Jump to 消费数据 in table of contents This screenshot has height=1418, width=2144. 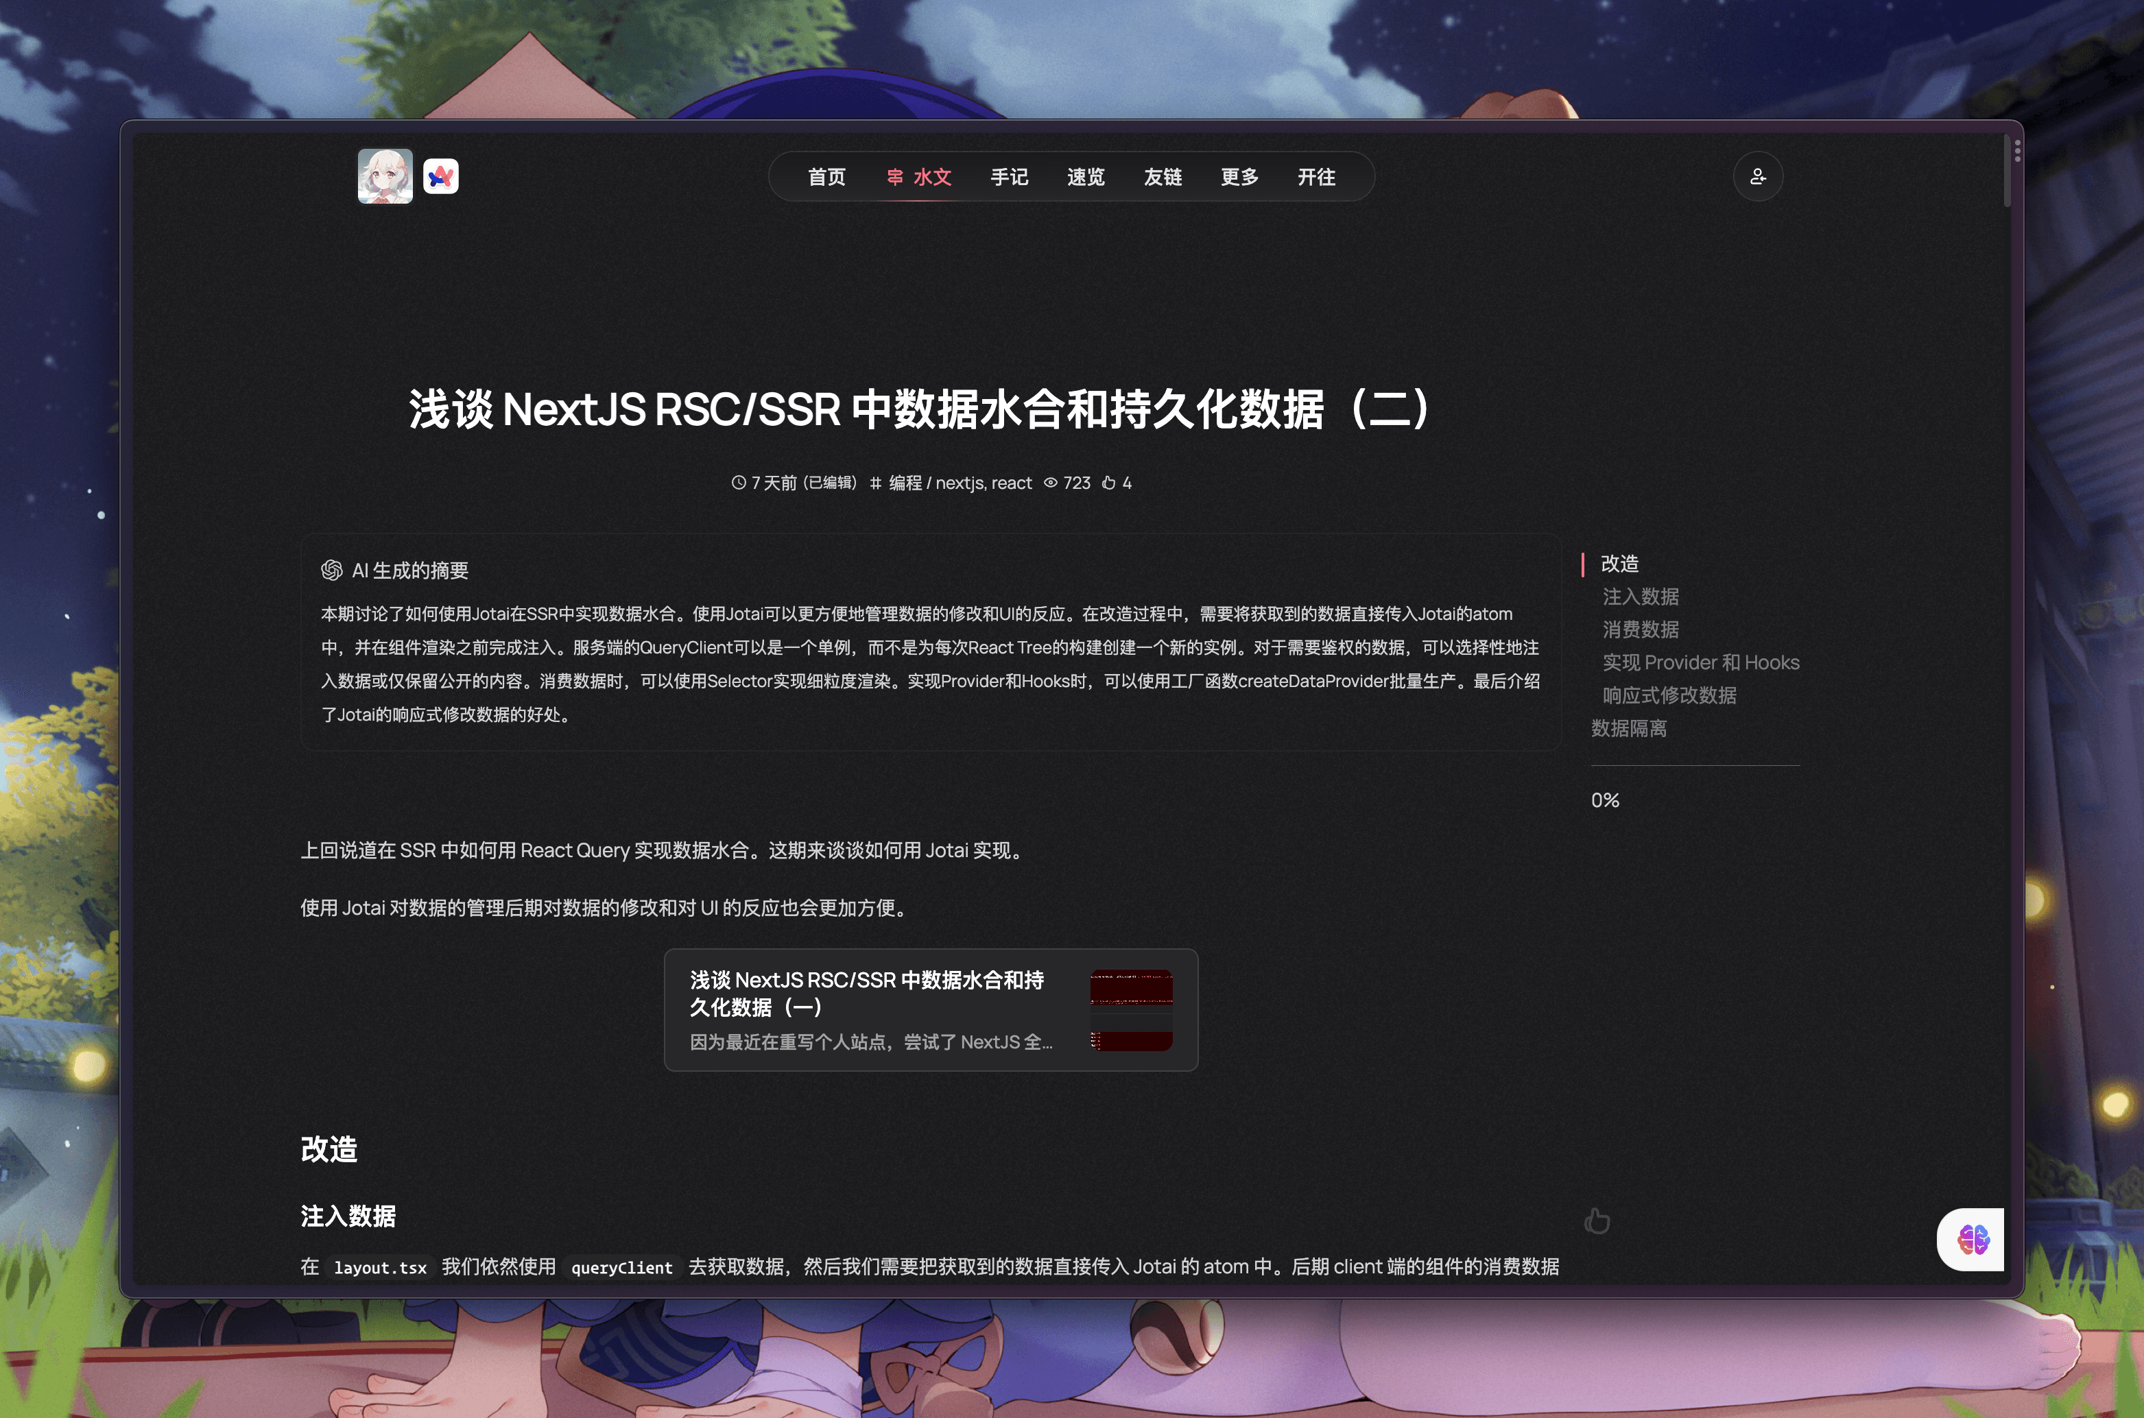(x=1641, y=629)
